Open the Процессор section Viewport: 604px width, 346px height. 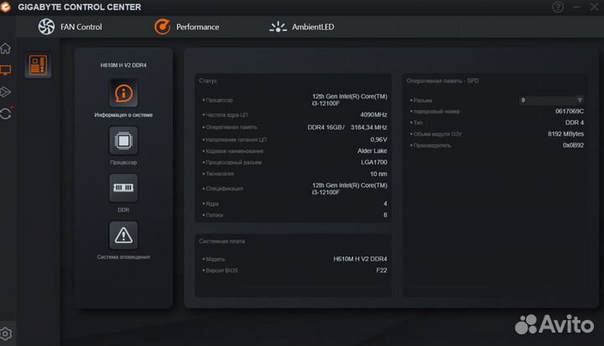coord(123,140)
